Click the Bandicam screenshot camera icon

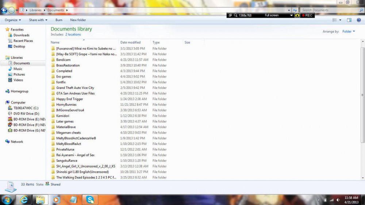297,15
